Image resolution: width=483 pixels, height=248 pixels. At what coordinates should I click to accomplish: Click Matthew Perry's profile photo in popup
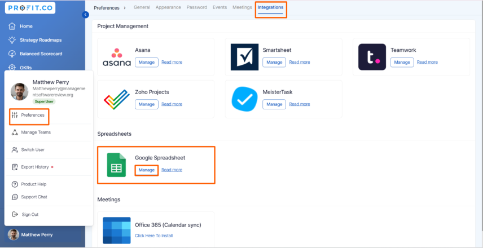coord(20,92)
